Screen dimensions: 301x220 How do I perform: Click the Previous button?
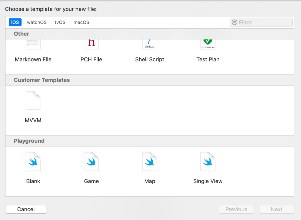(236, 209)
